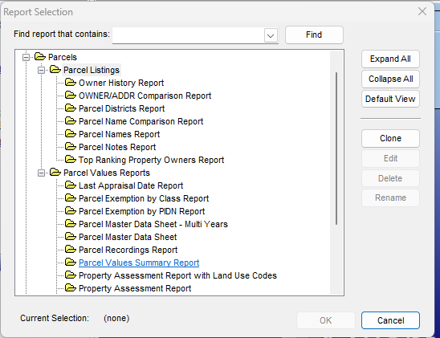
Task: Click the Expand All button
Action: [x=390, y=59]
